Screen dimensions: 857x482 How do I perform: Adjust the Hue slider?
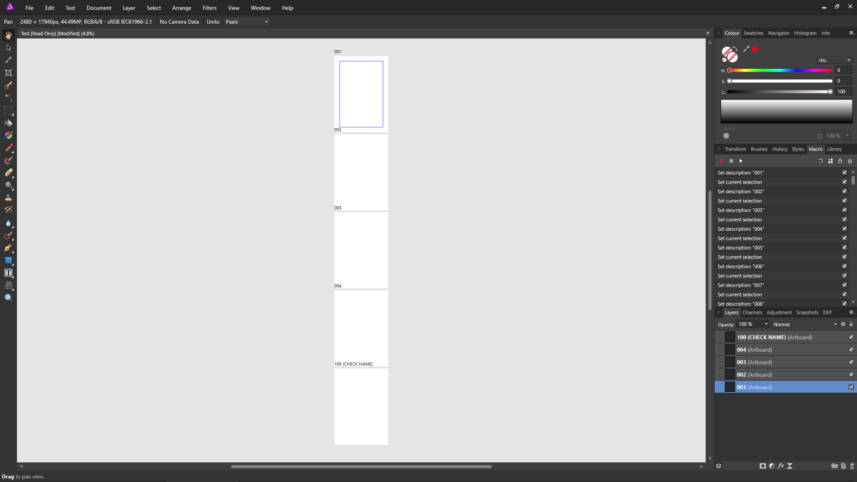780,71
